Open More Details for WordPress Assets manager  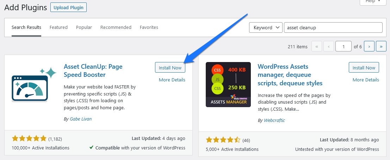coord(366,80)
